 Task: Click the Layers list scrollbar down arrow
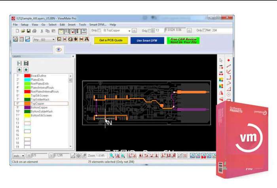pyautogui.click(x=70, y=146)
